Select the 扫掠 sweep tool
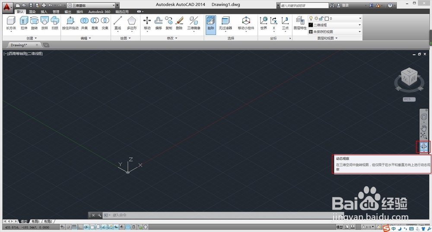The width and height of the screenshot is (432, 232). (x=55, y=23)
